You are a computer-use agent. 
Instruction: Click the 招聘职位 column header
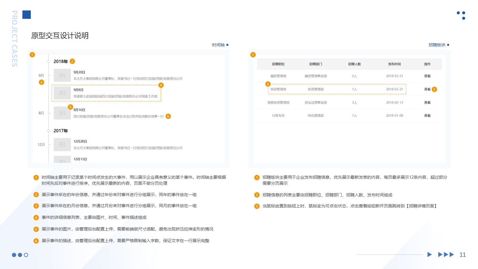[278, 64]
